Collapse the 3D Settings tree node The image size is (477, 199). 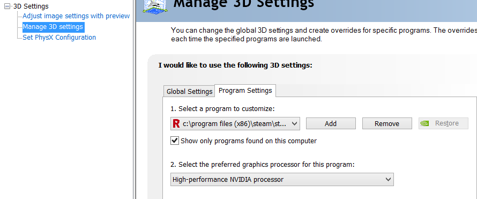8,6
